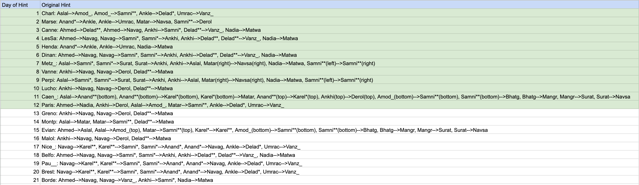This screenshot has height=185, width=639.
Task: Select day number cell 4
Action: click(20, 38)
